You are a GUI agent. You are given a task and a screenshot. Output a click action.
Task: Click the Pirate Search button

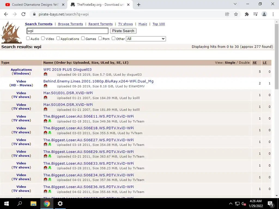(x=123, y=31)
